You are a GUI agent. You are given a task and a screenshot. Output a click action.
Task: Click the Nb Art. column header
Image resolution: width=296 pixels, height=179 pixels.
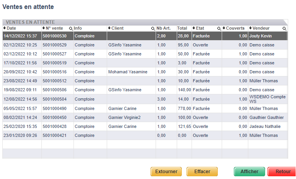[163, 28]
